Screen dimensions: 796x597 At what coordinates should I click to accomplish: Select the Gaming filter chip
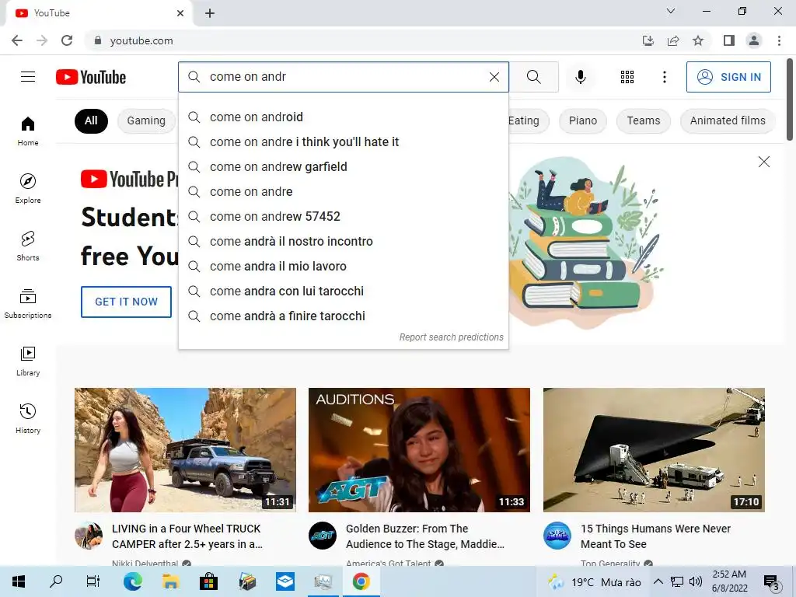pos(146,120)
